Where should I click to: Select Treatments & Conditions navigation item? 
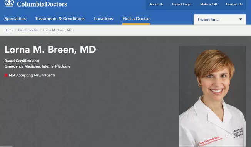[60, 18]
